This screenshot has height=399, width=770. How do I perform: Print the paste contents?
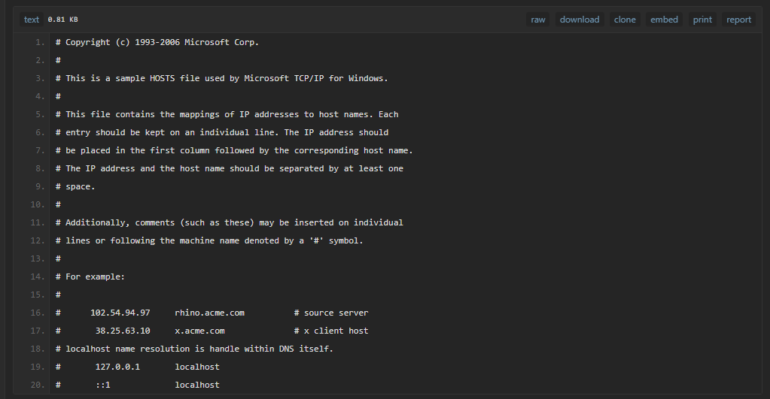point(702,20)
